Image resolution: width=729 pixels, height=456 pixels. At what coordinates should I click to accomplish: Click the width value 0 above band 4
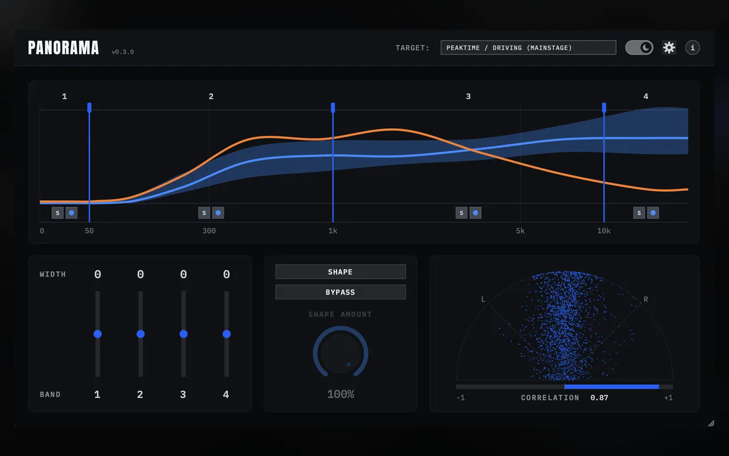point(227,275)
